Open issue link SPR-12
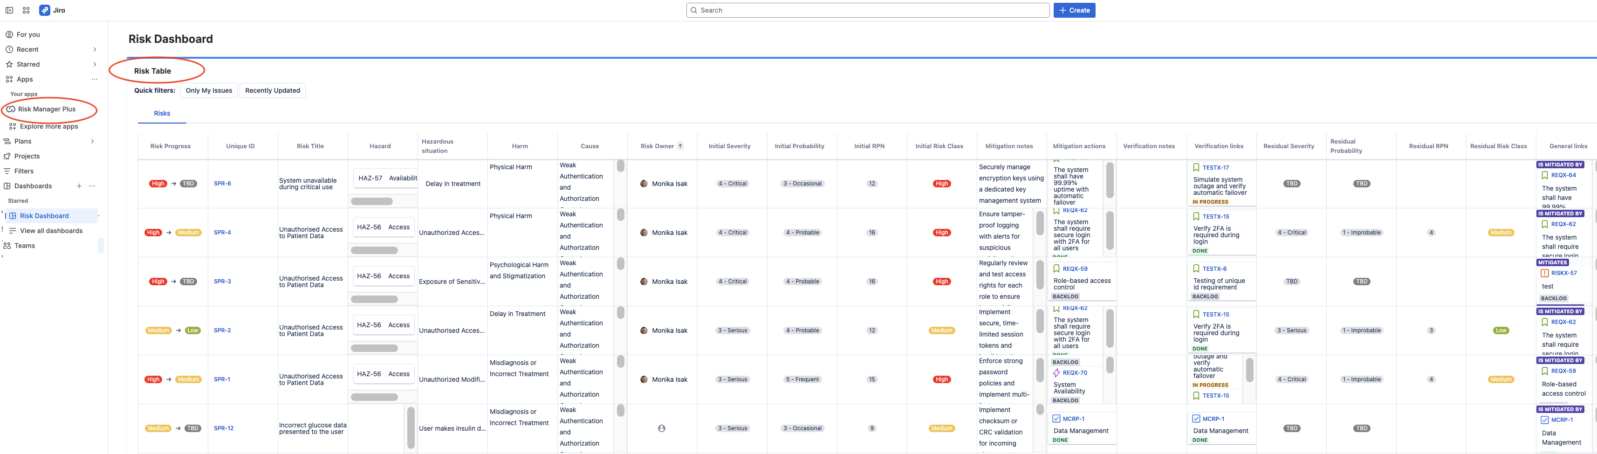The height and width of the screenshot is (454, 1597). pos(224,428)
